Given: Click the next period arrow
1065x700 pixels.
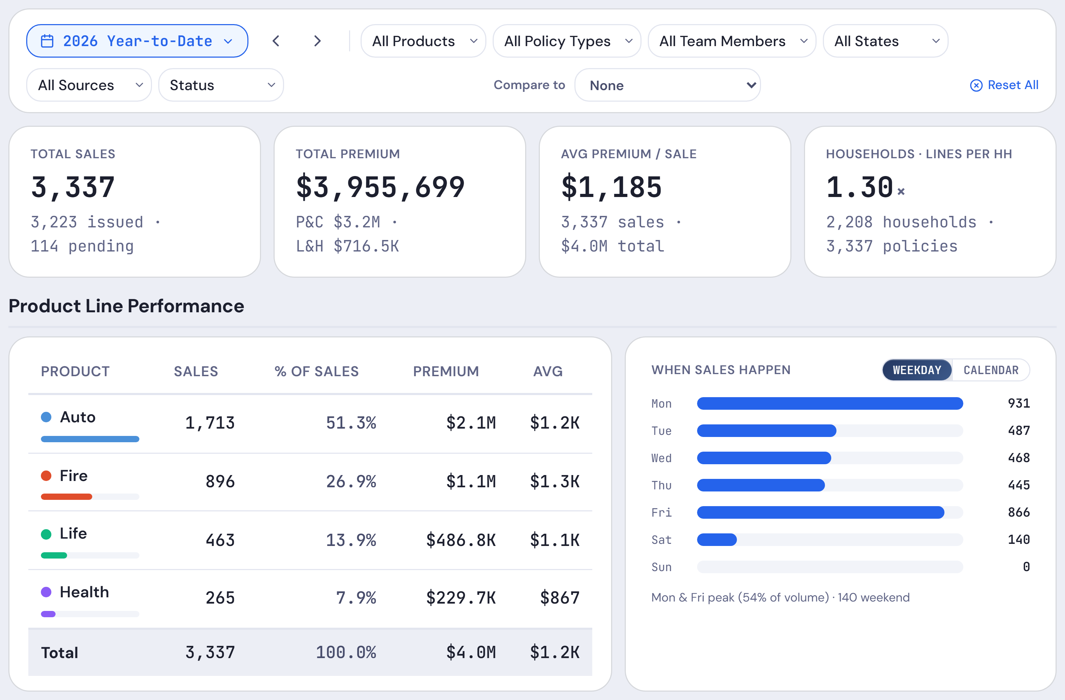Looking at the screenshot, I should tap(317, 41).
